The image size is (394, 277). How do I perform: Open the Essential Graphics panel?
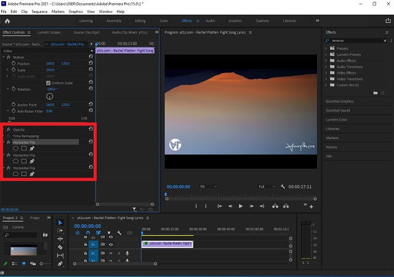point(340,102)
